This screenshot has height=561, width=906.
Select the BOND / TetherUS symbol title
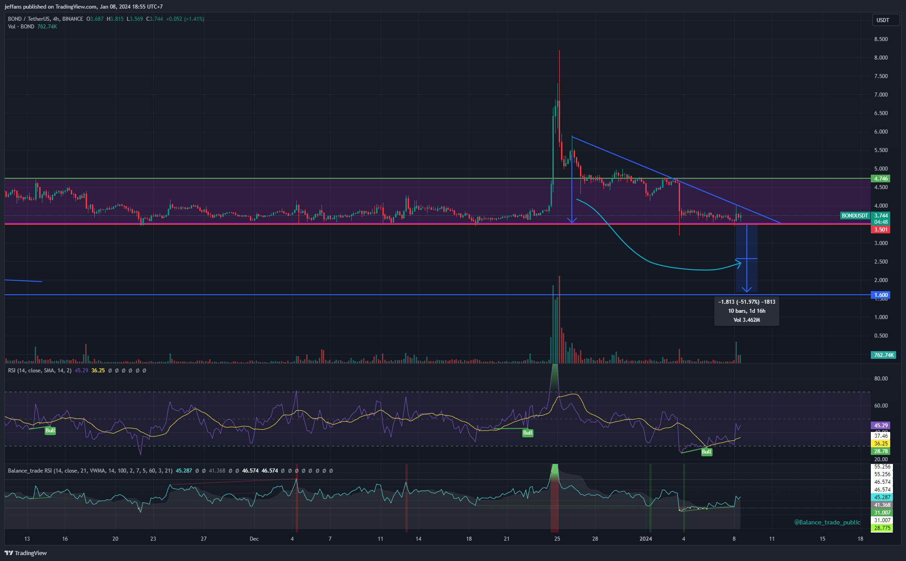(x=46, y=19)
